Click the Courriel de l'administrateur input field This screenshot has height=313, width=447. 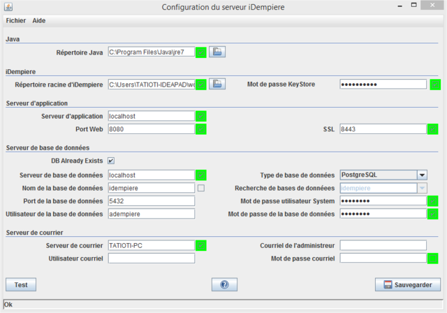click(x=383, y=245)
